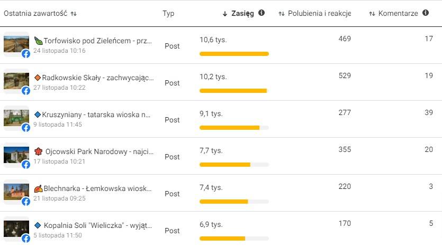The width and height of the screenshot is (442, 248).
Task: Click the descending arrow beside Zasięg
Action: click(224, 14)
